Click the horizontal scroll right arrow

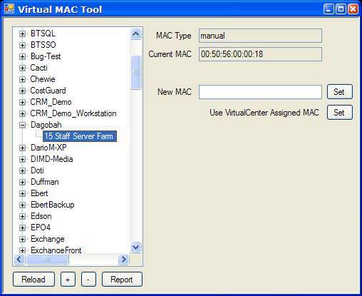(123, 259)
